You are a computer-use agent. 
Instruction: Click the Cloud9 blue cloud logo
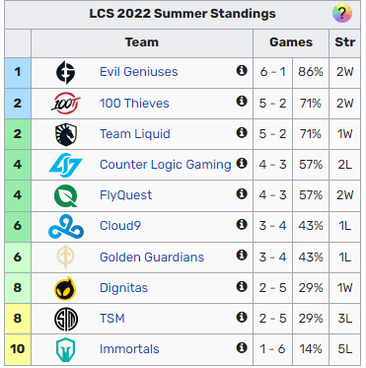(66, 226)
